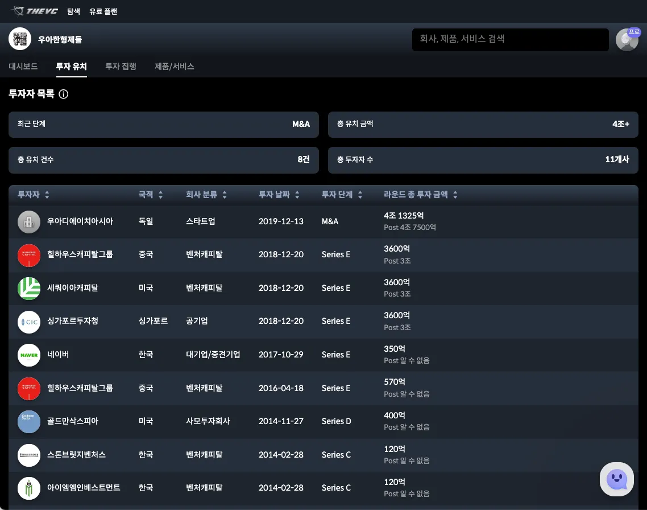
Task: Click the amount 350억 in 네이버 row
Action: pyautogui.click(x=394, y=348)
